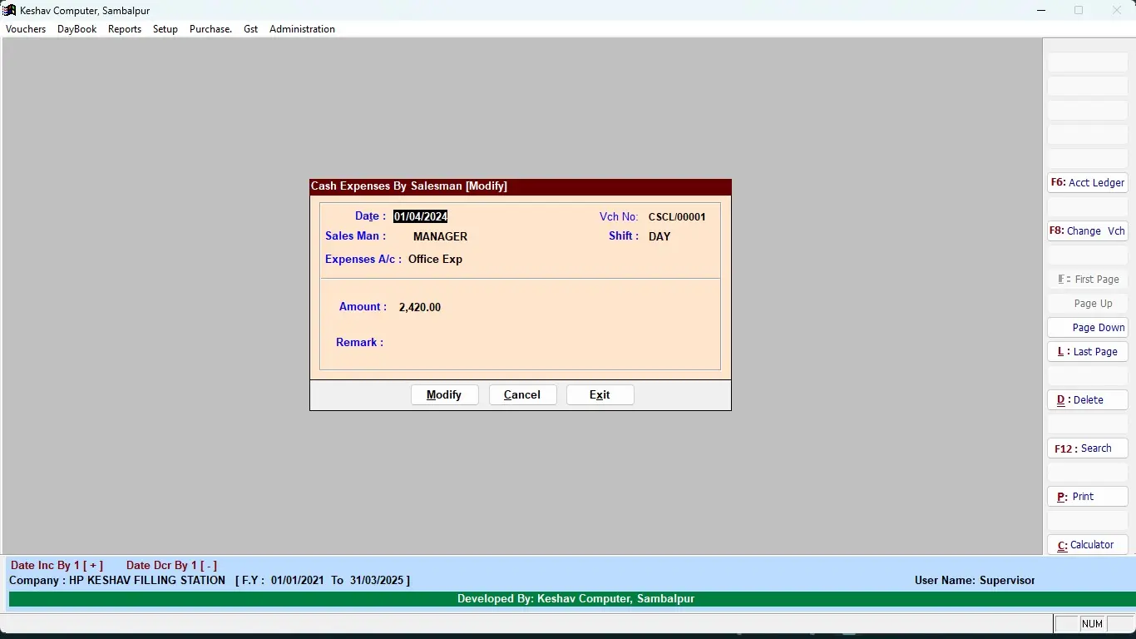Open the Administration menu

302,29
